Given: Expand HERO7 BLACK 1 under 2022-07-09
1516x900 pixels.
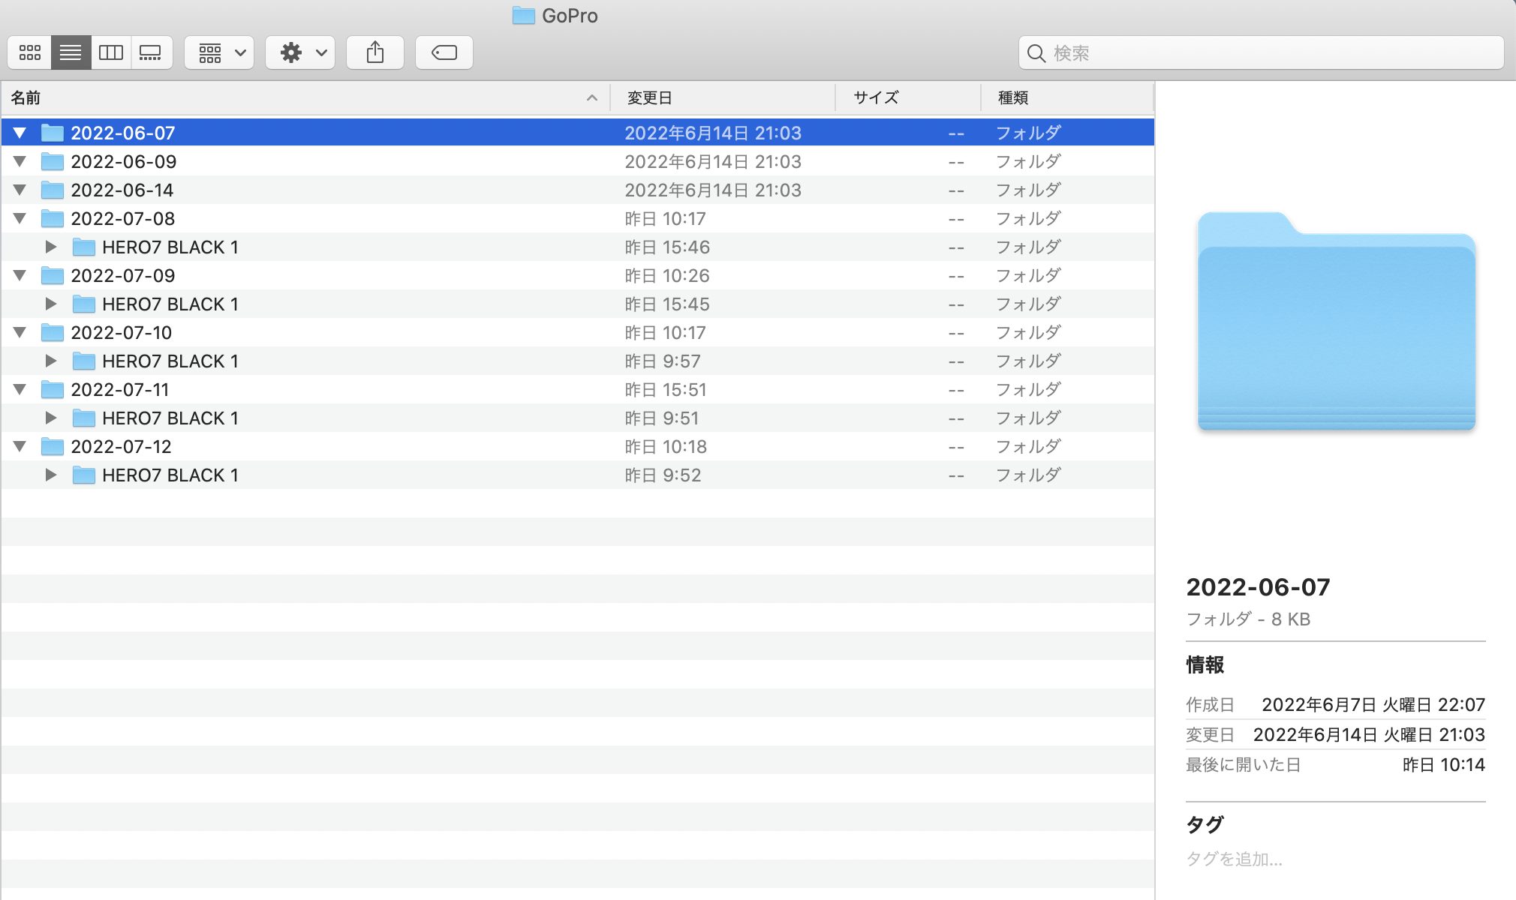Looking at the screenshot, I should tap(51, 304).
